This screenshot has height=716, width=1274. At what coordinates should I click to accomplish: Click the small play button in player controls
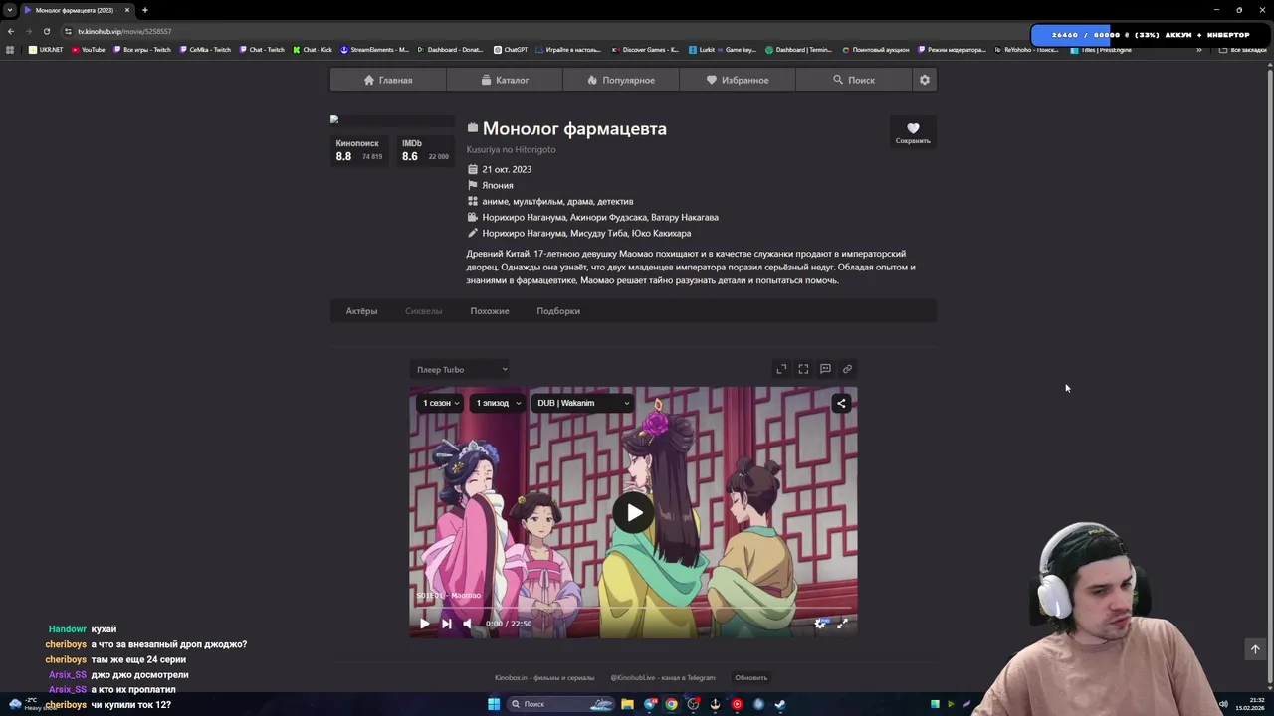click(424, 624)
